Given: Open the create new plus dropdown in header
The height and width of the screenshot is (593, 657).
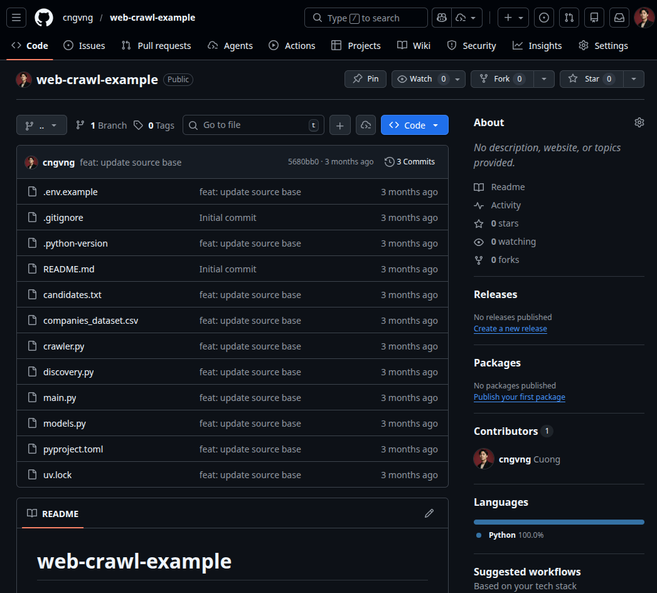Looking at the screenshot, I should coord(513,18).
